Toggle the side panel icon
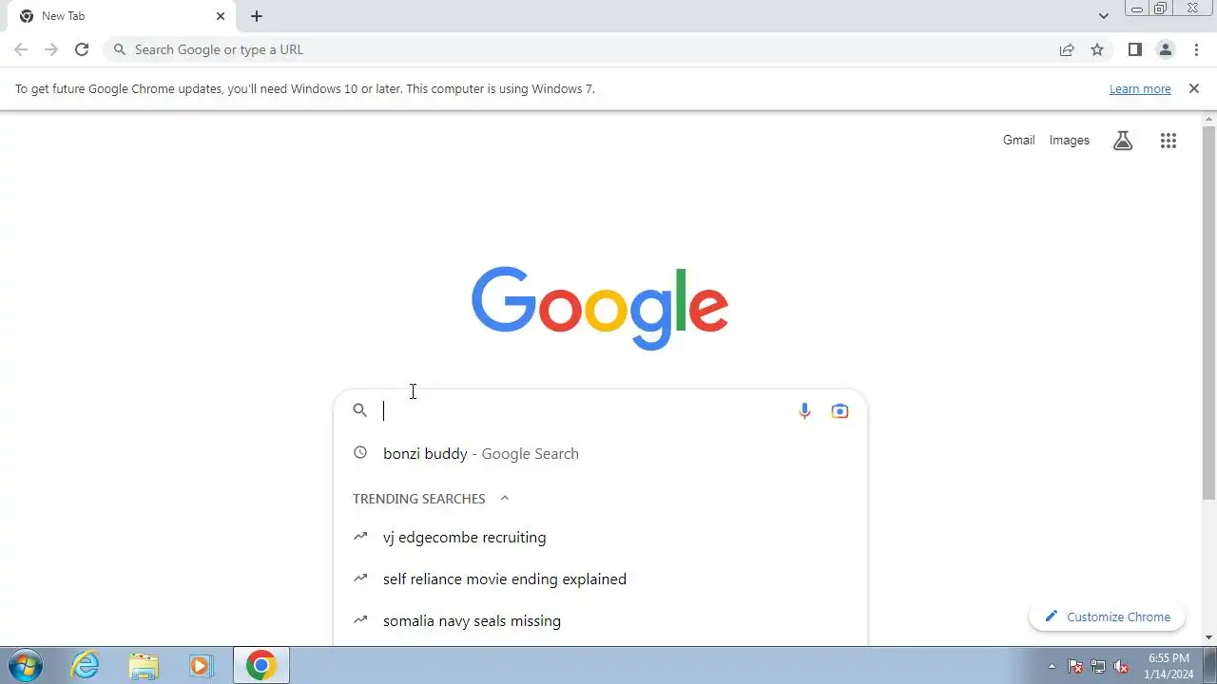Screen dimensions: 1217x684 (x=1134, y=49)
